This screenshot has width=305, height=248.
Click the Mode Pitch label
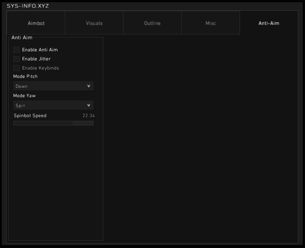[x=25, y=77]
